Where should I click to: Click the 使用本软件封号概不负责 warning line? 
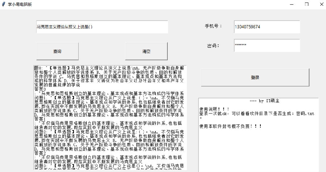(x=230, y=126)
